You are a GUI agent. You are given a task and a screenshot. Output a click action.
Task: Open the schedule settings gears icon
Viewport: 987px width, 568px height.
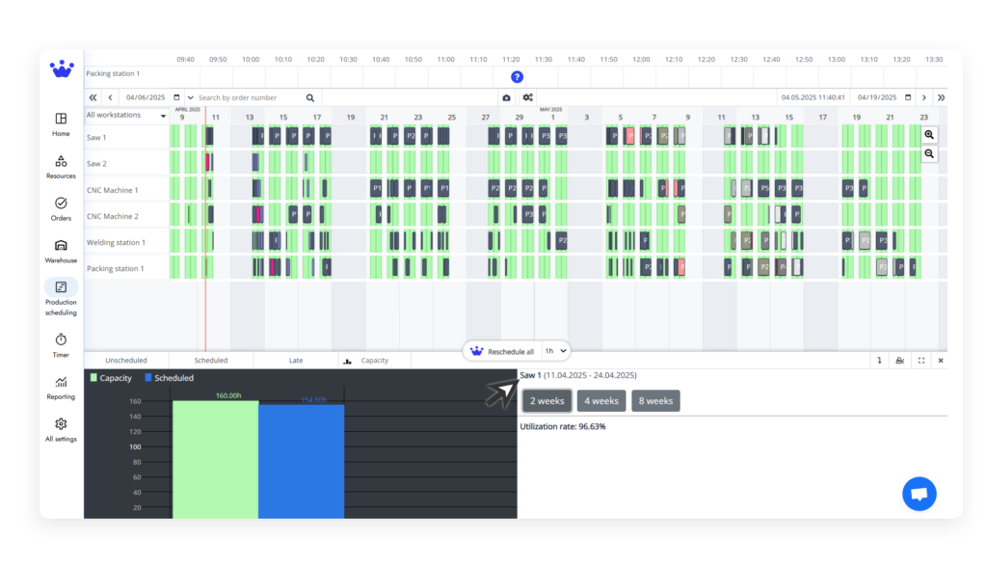tap(528, 97)
